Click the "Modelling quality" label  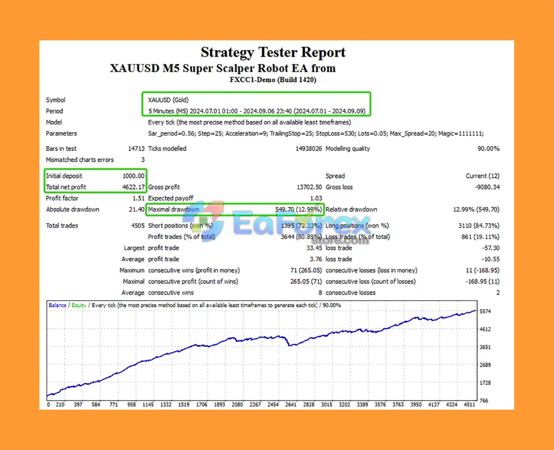(x=348, y=148)
